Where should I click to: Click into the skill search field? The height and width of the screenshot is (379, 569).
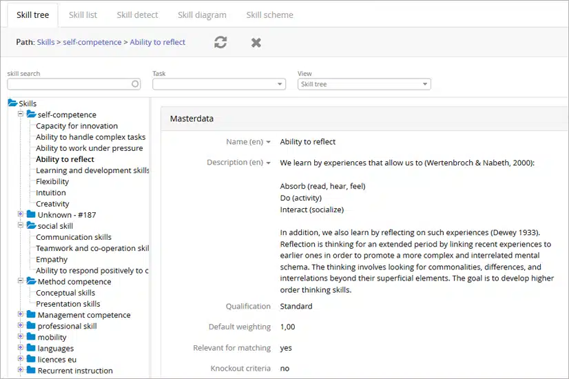(x=69, y=84)
